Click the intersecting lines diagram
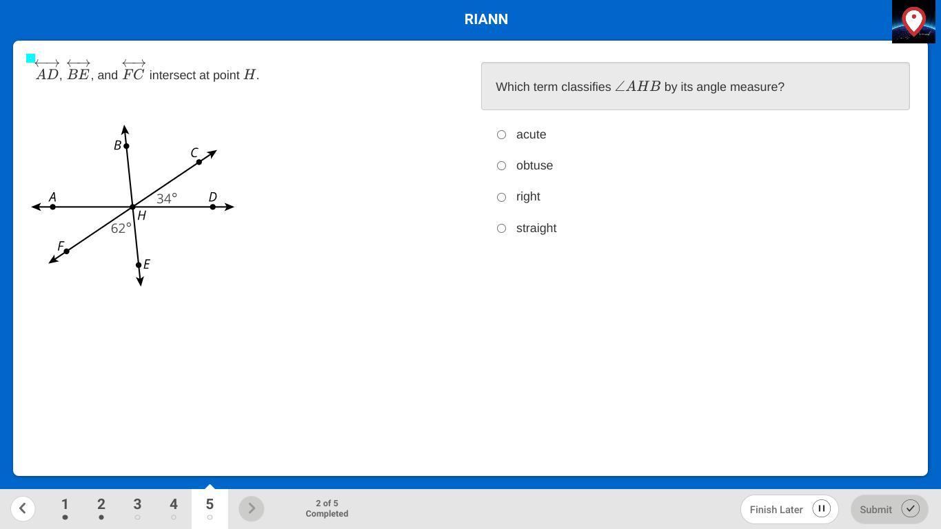Image resolution: width=941 pixels, height=529 pixels. point(133,206)
